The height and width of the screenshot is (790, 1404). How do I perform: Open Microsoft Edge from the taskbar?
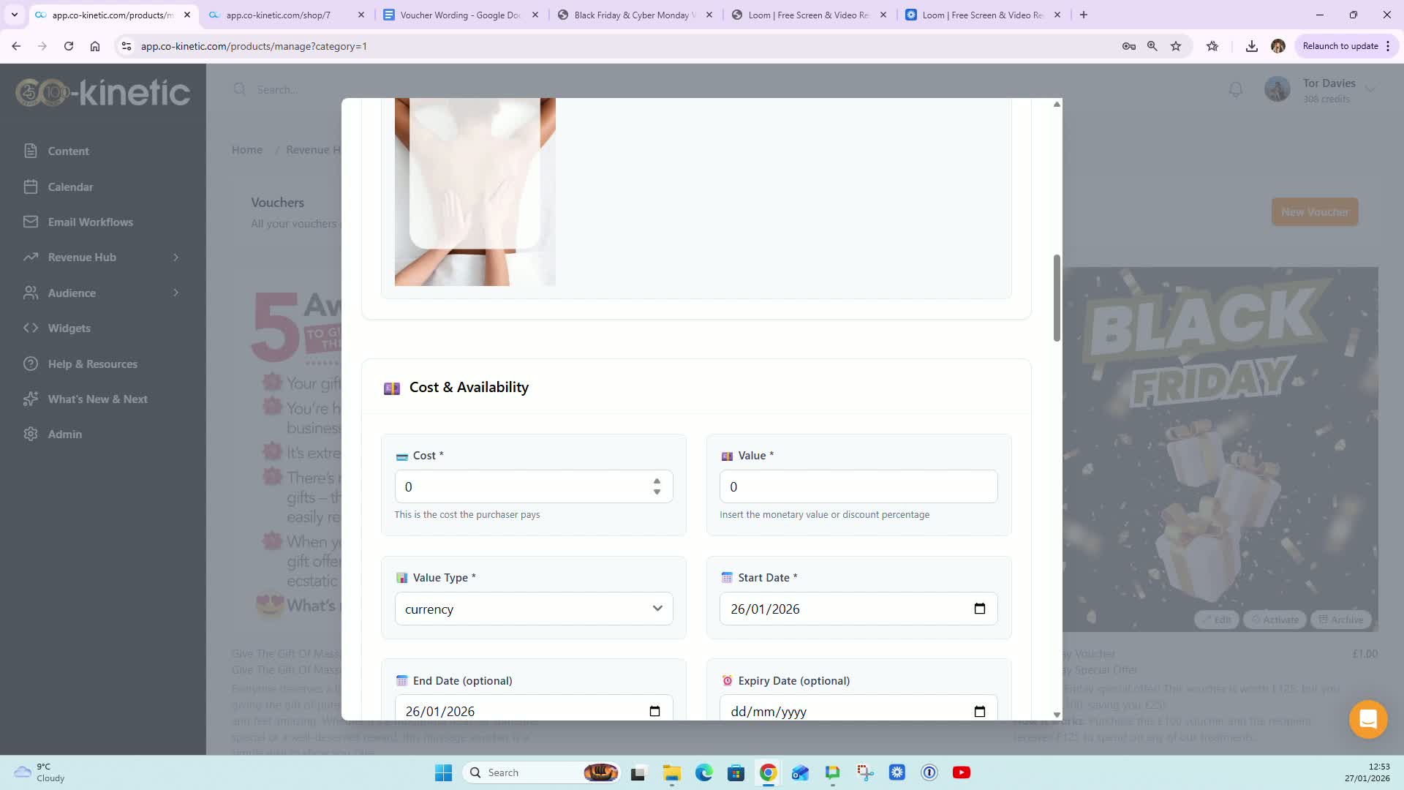(704, 772)
